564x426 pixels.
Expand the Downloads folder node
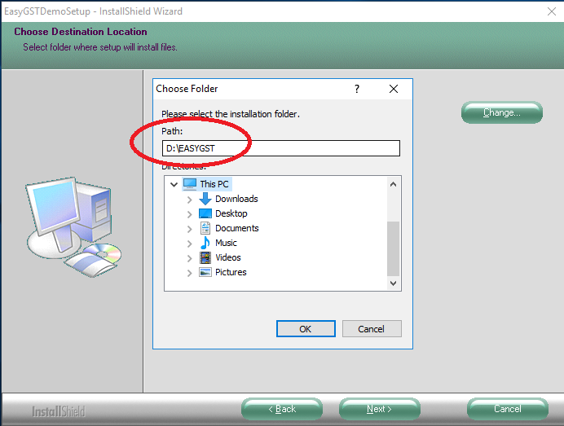click(x=190, y=200)
